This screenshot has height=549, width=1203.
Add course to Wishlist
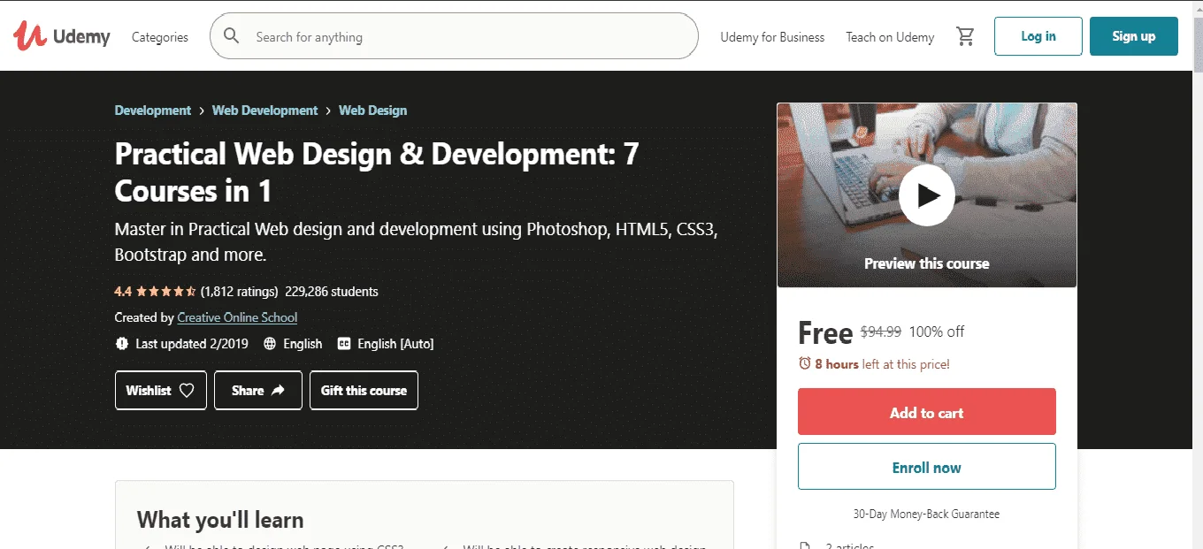tap(161, 390)
